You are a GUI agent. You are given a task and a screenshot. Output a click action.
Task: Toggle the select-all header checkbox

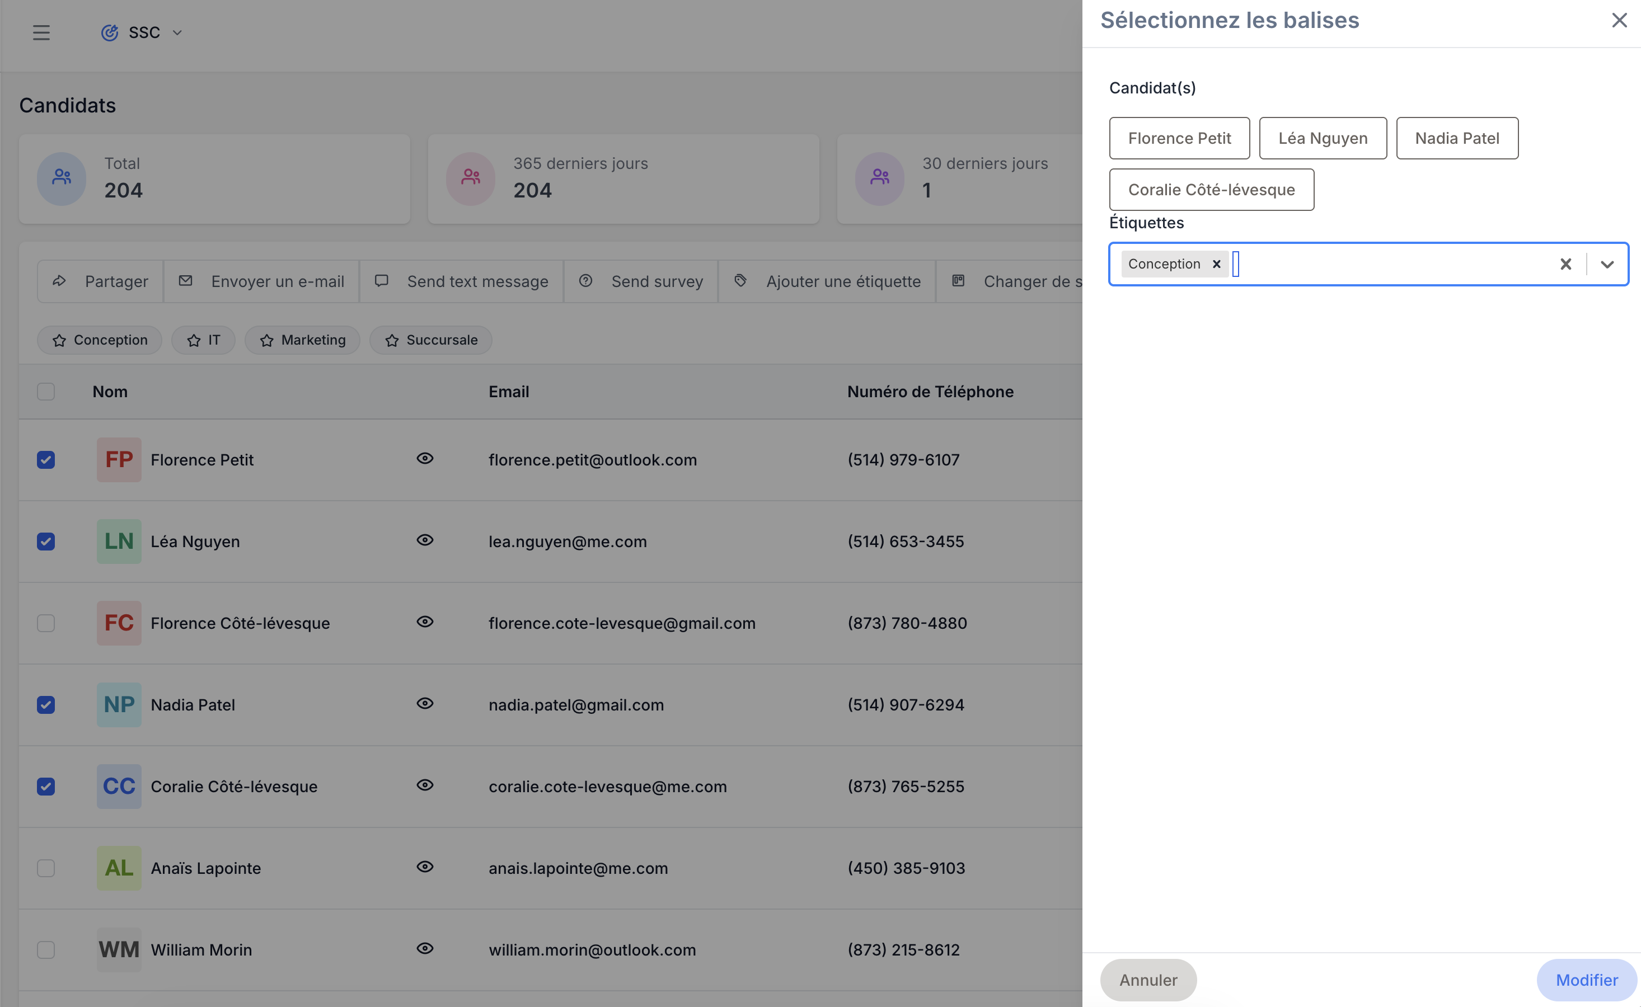[46, 391]
